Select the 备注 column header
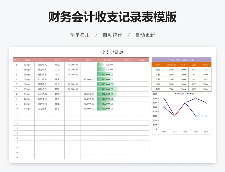 pos(142,60)
